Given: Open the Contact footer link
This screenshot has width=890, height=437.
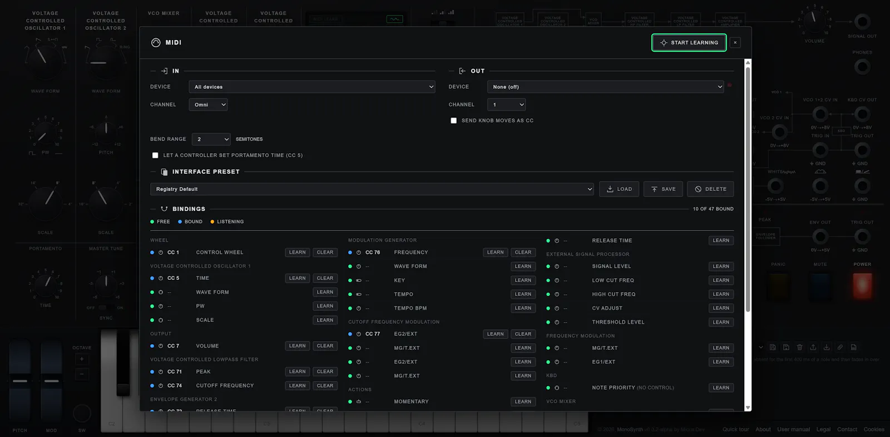Looking at the screenshot, I should (x=847, y=430).
